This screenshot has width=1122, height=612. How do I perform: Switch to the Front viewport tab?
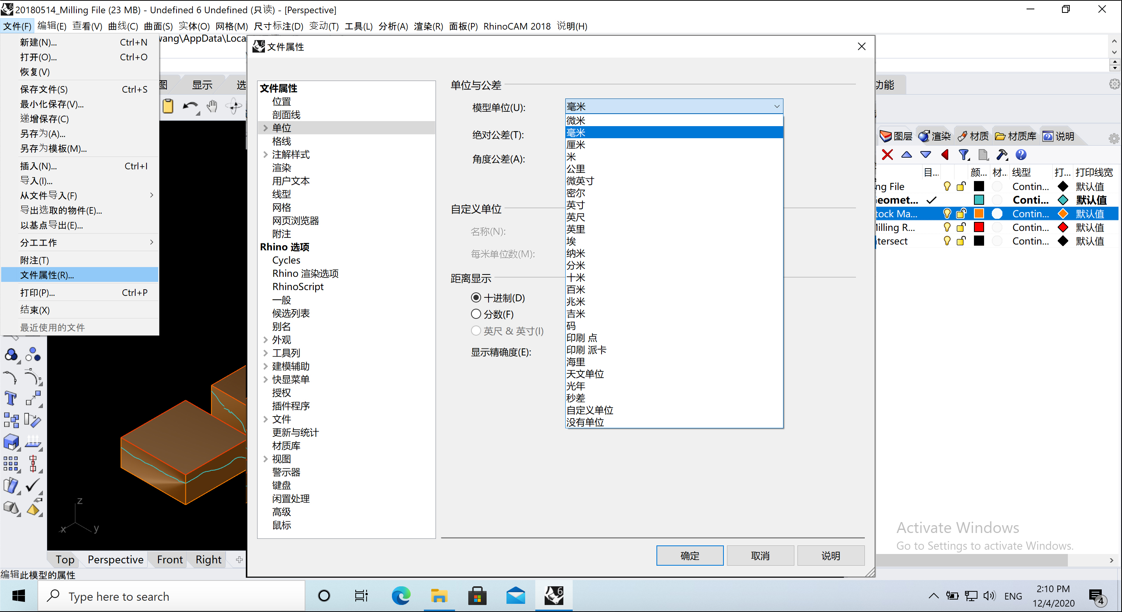click(x=170, y=559)
